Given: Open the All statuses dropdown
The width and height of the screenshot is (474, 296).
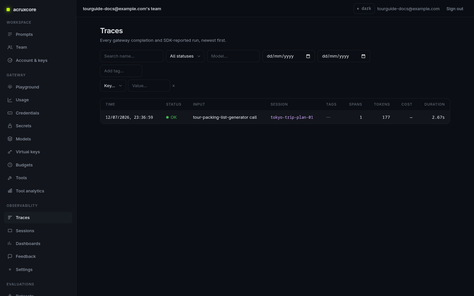Looking at the screenshot, I should click(185, 56).
